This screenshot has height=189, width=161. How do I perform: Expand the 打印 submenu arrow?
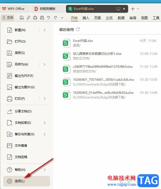[45, 99]
